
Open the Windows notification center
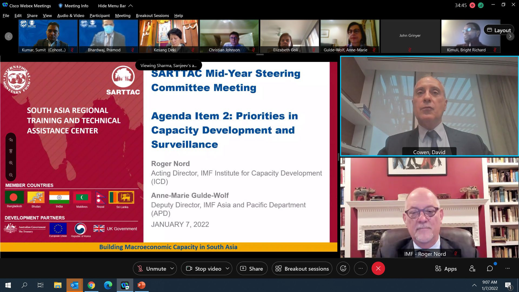coord(508,286)
